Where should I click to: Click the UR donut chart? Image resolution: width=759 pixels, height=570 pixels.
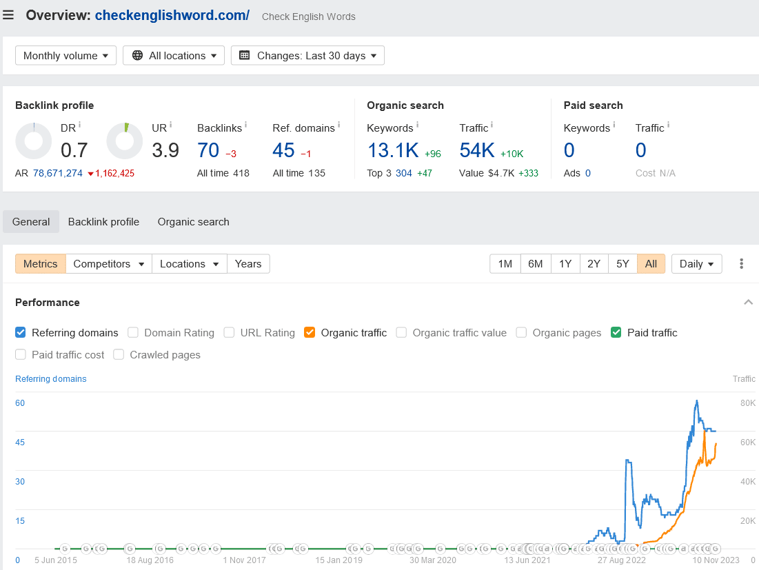tap(124, 141)
